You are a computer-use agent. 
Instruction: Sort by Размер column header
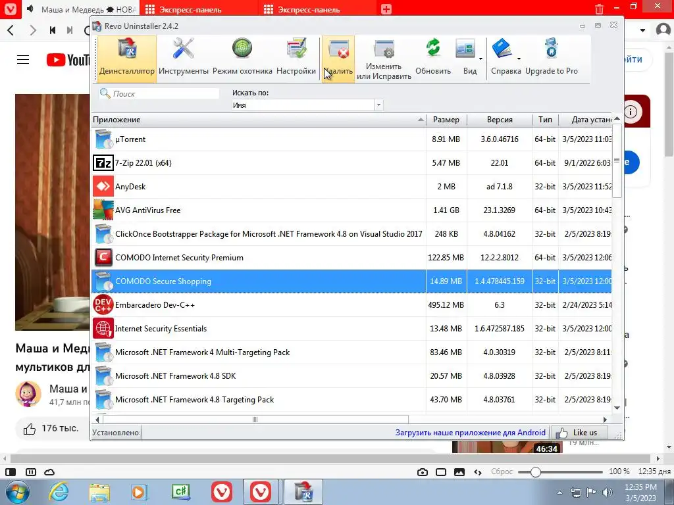[446, 120]
